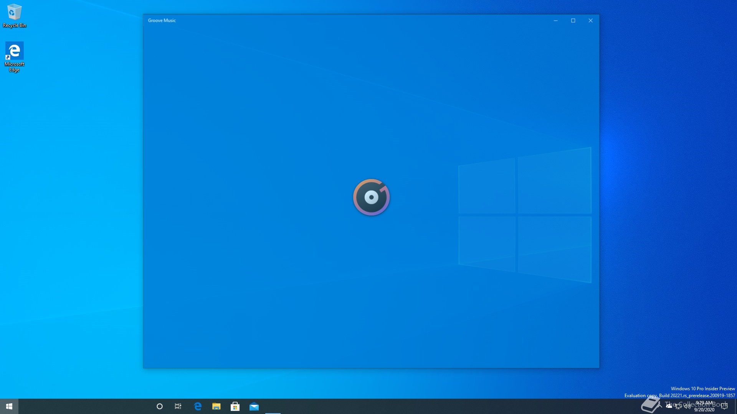Screen dimensions: 737x414
Task: Launch Edge from the taskbar
Action: coord(198,406)
